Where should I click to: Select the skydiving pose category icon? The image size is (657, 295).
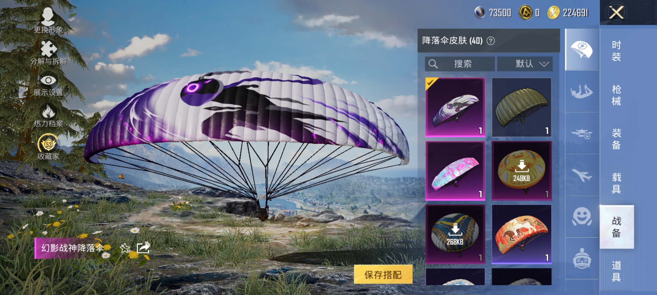(x=582, y=92)
